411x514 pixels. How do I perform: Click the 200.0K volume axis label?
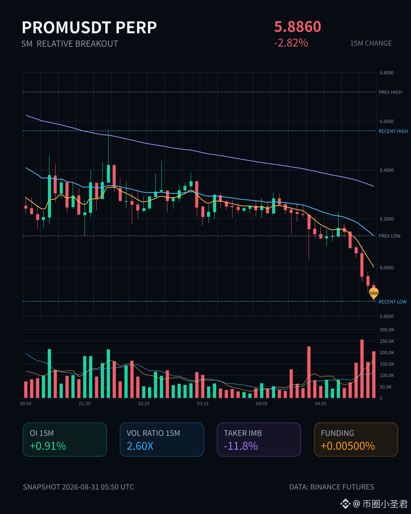tap(387, 353)
